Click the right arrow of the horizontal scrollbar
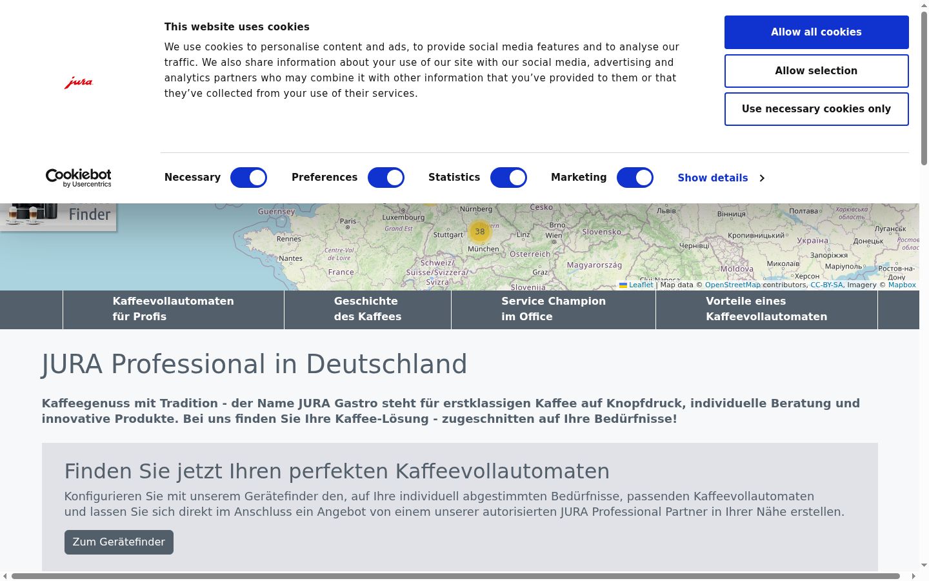Screen dimensions: 929x581 pos(914,576)
